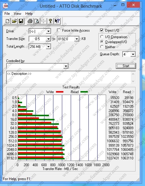Open the Controlled by combo box
Image resolution: width=145 pixels, height=186 pixels.
tap(37, 66)
